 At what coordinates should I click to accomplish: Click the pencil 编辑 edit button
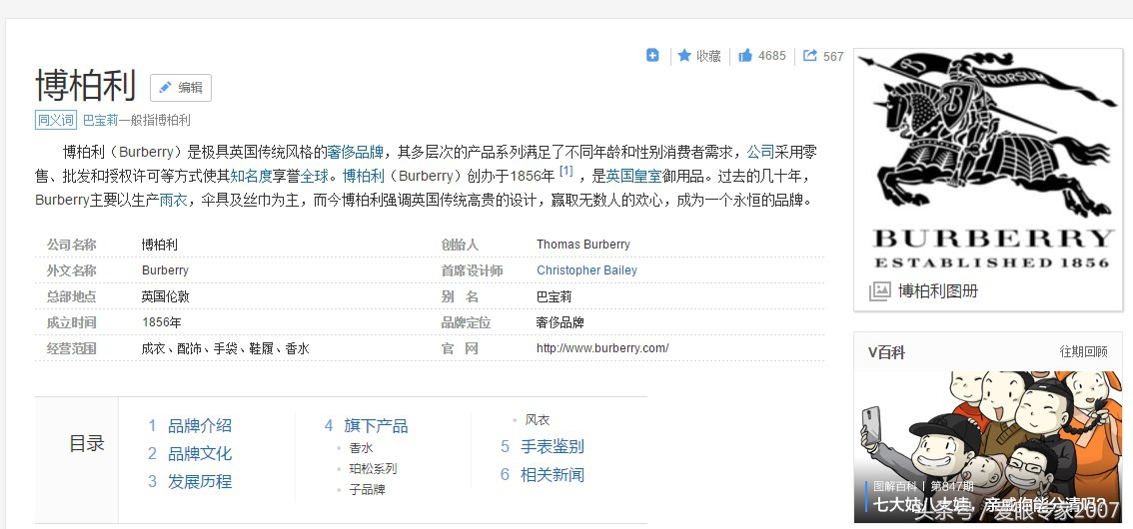tap(181, 87)
